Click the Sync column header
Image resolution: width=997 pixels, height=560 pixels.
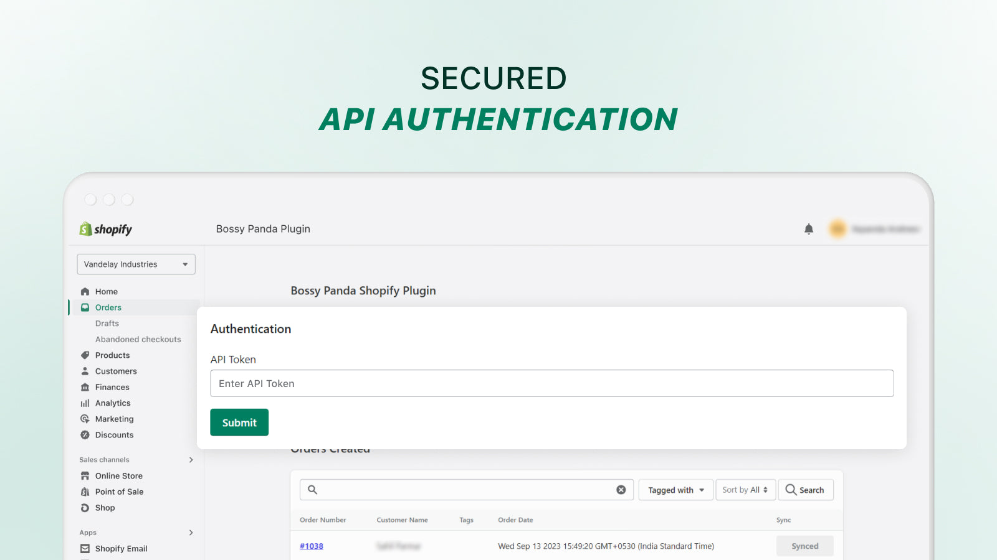pos(784,520)
